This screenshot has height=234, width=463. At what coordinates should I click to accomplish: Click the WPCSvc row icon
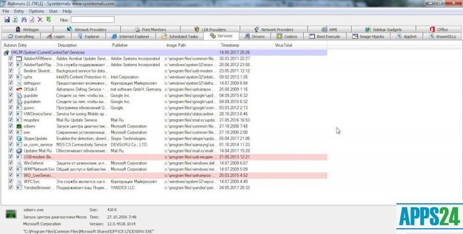[19, 181]
